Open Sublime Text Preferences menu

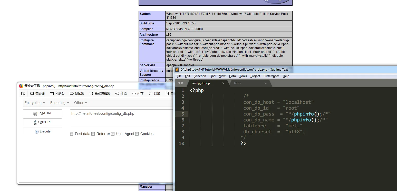(x=271, y=76)
